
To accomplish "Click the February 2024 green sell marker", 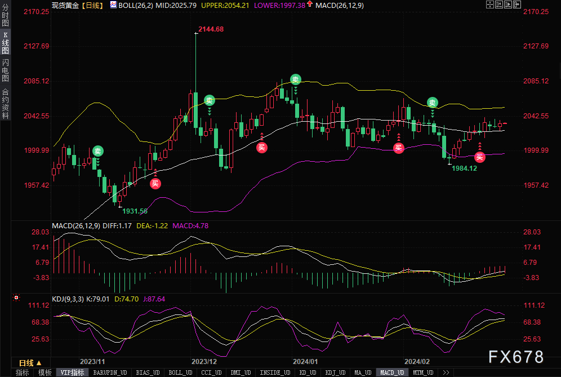I will (x=433, y=103).
